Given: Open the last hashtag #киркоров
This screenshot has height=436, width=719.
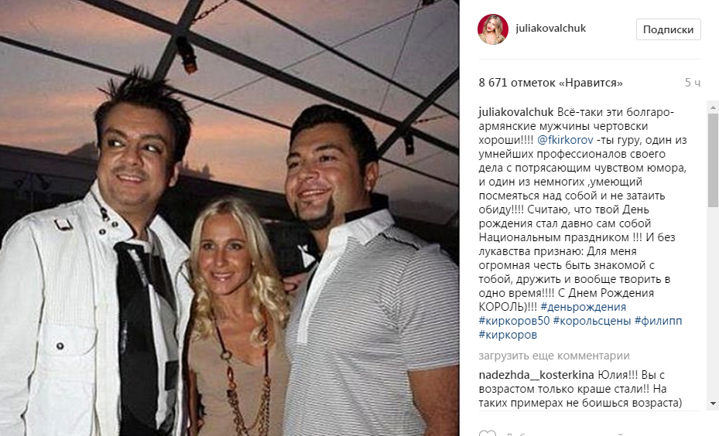Looking at the screenshot, I should tap(508, 335).
